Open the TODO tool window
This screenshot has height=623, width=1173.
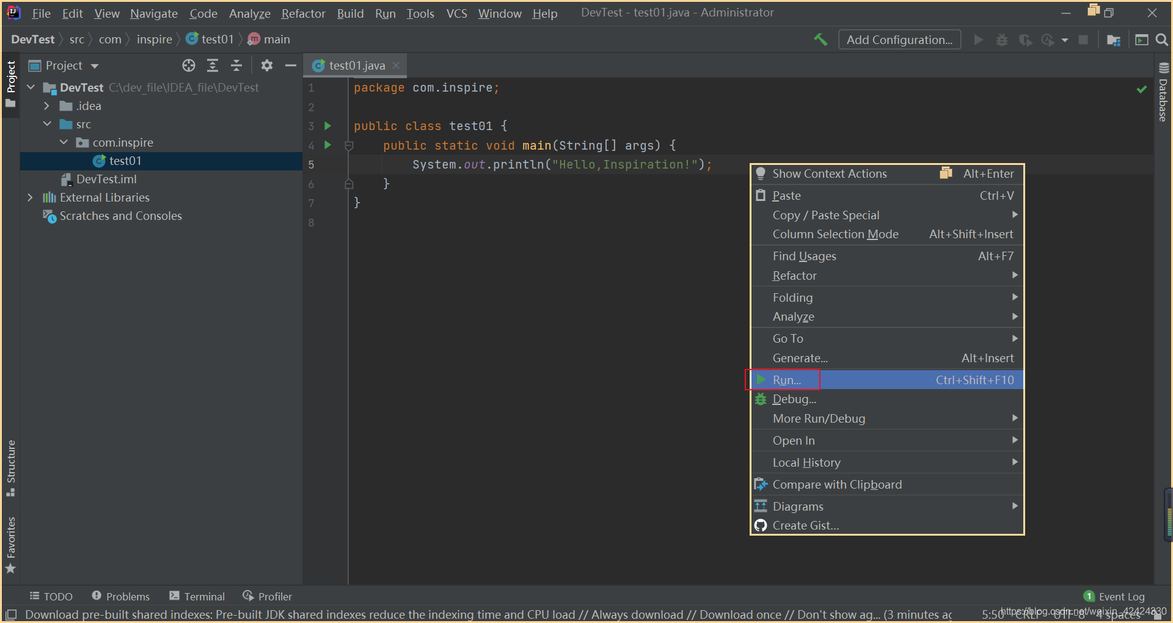51,596
